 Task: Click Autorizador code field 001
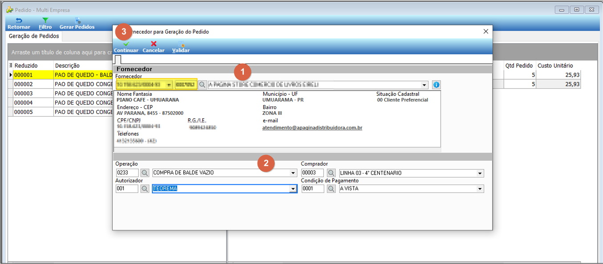127,188
